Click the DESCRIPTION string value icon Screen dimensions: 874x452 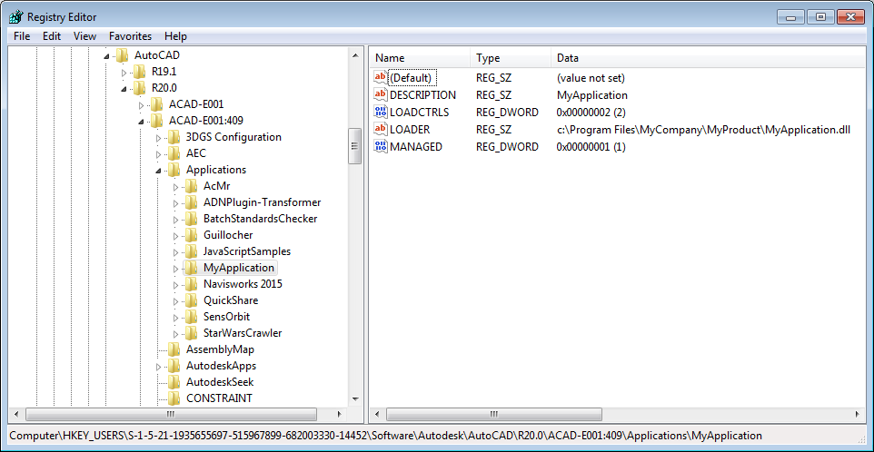[x=381, y=94]
